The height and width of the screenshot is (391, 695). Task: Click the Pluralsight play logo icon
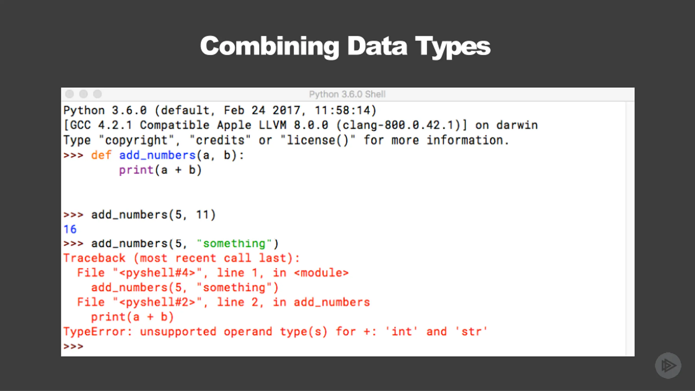668,365
